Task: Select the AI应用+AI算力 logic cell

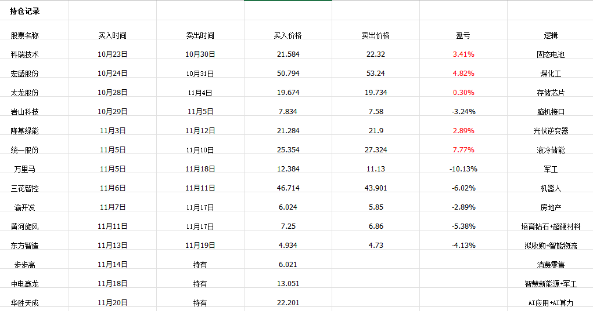Action: [551, 303]
